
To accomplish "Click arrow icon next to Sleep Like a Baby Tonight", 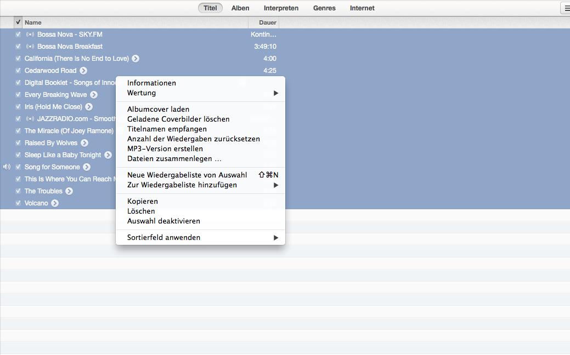I will click(108, 155).
